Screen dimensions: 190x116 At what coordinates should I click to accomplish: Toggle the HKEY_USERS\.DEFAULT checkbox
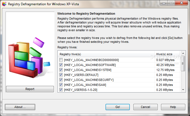click(61, 75)
